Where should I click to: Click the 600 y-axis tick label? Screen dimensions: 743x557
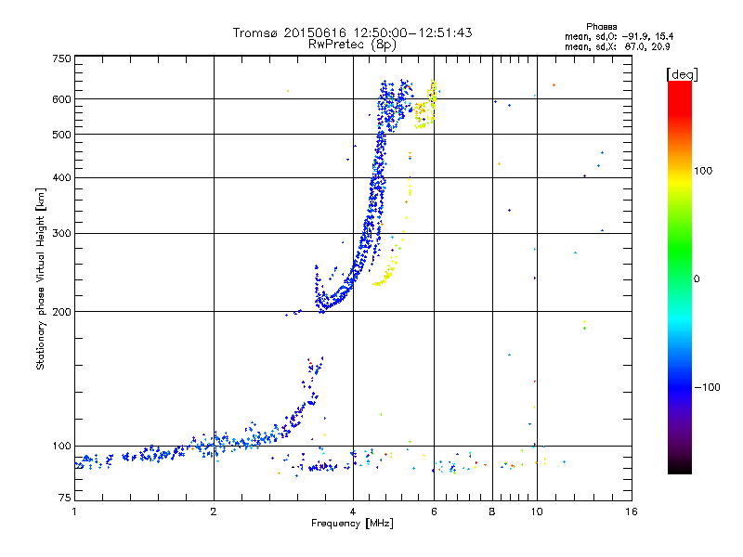tap(61, 99)
